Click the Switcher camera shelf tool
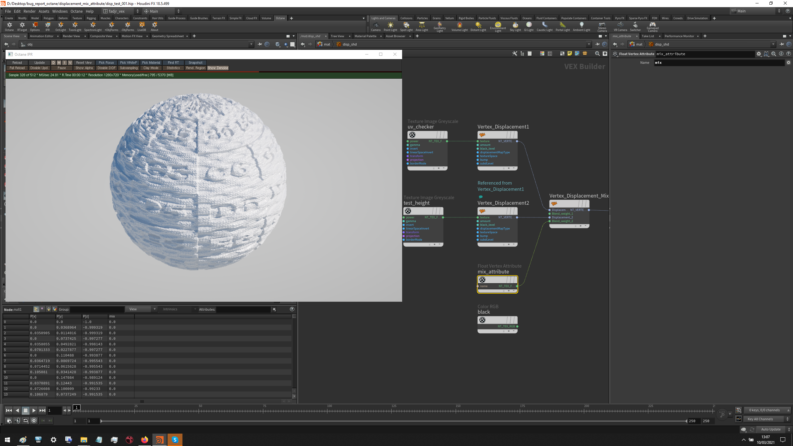This screenshot has height=446, width=793. 635,26
